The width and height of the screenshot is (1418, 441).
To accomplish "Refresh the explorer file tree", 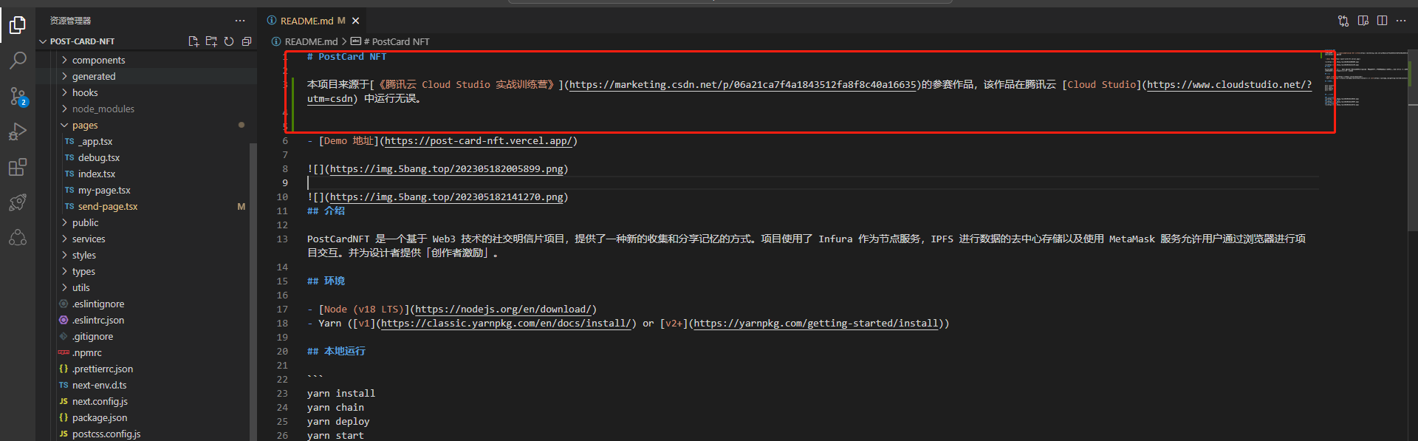I will pos(229,41).
